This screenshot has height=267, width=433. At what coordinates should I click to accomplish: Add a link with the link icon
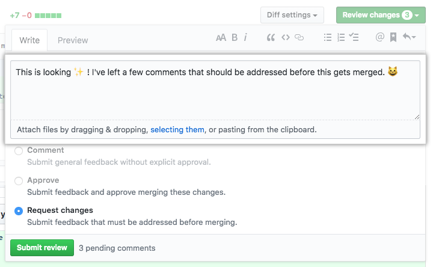coord(299,38)
